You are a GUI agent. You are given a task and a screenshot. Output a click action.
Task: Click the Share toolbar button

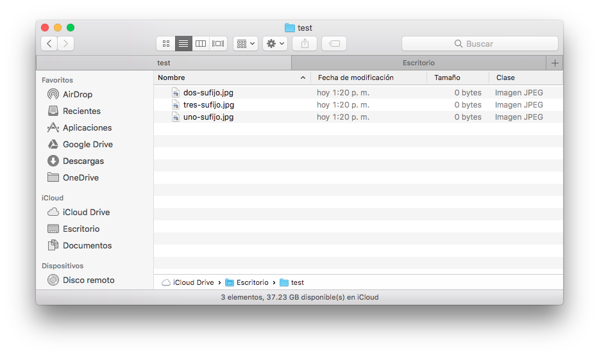click(x=305, y=44)
